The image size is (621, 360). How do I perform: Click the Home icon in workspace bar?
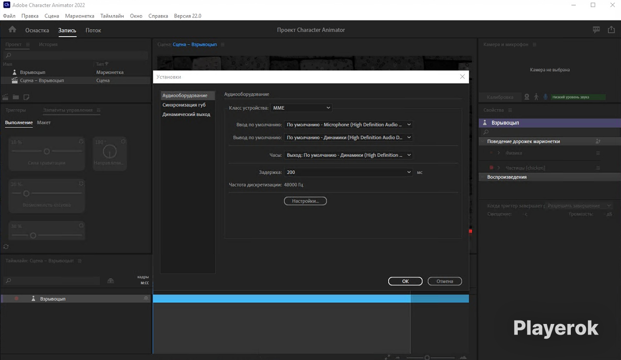(x=12, y=30)
